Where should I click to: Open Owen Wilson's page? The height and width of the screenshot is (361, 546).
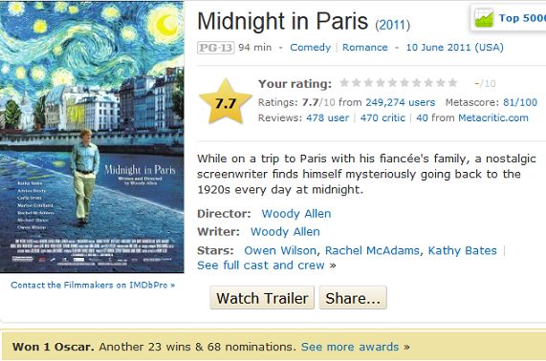[280, 250]
